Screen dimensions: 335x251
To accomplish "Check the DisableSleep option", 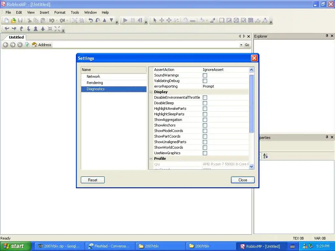I will pos(205,103).
